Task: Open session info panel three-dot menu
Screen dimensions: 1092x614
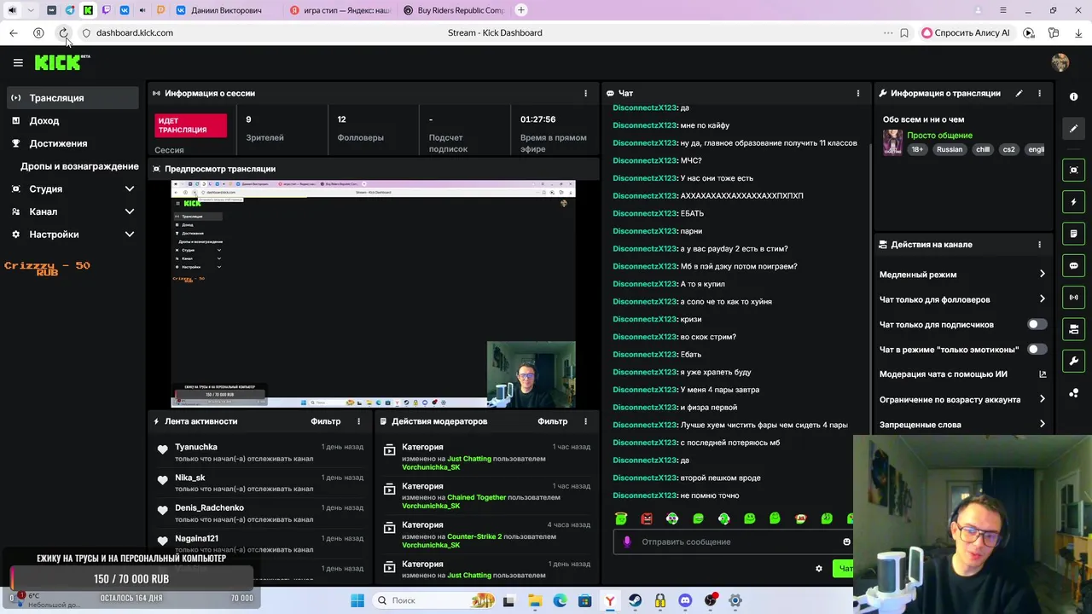Action: pos(585,93)
